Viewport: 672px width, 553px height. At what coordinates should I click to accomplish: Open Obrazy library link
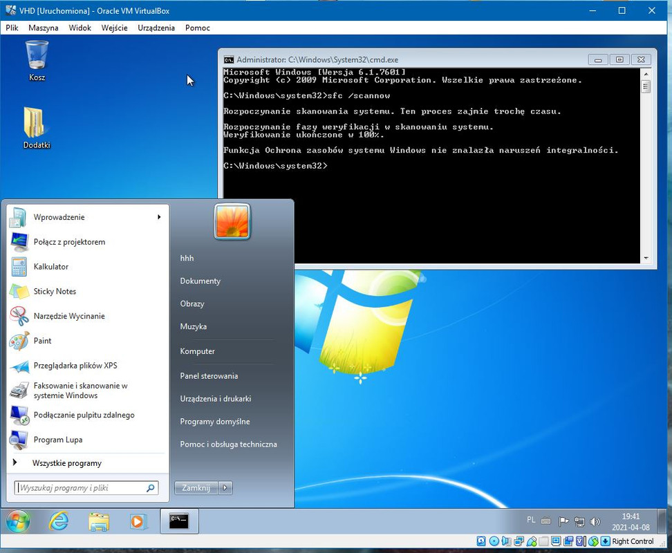pyautogui.click(x=192, y=303)
